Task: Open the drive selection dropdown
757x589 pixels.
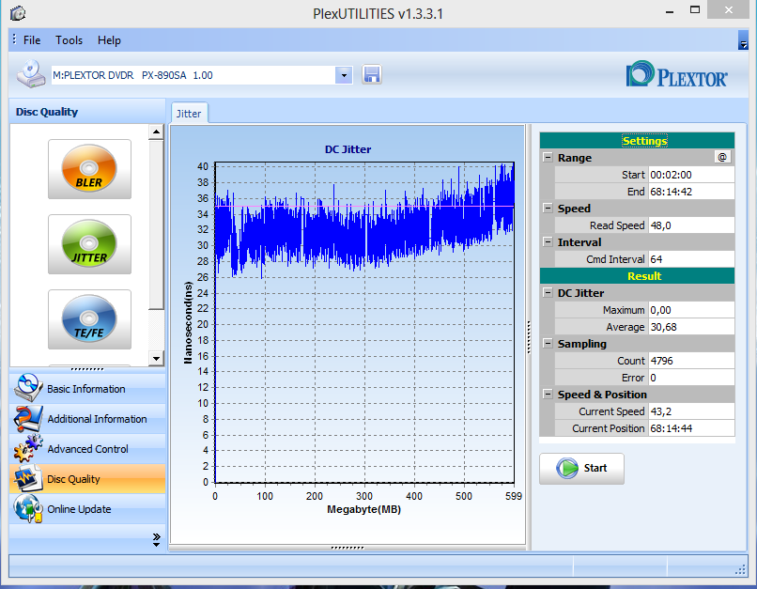Action: pyautogui.click(x=344, y=75)
